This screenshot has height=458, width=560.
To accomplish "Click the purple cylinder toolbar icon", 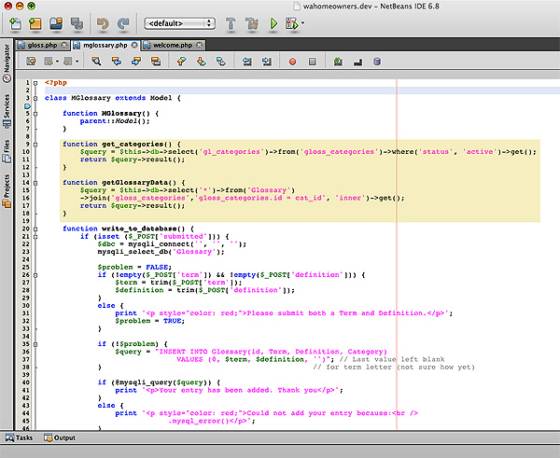I will pyautogui.click(x=377, y=62).
